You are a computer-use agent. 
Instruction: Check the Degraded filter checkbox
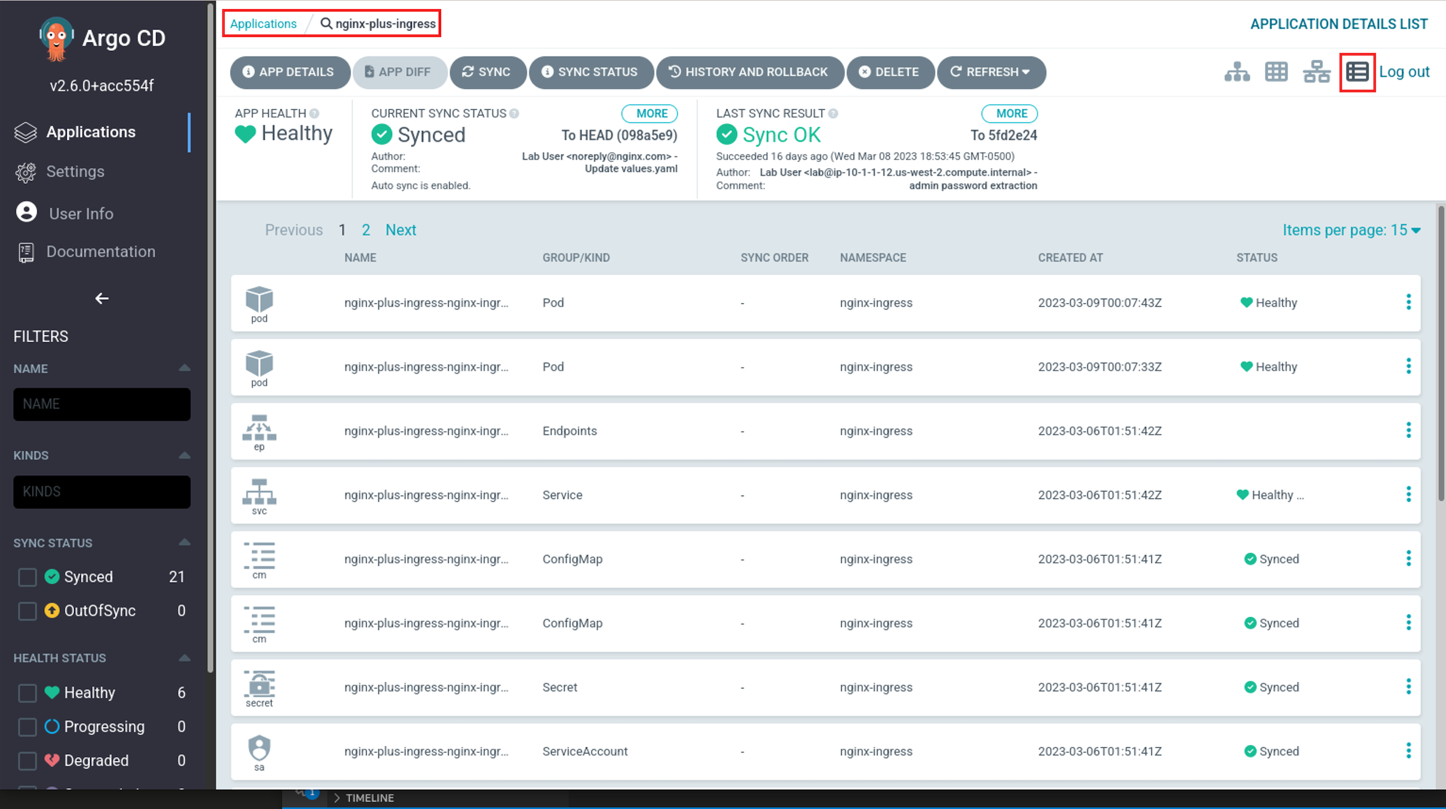pyautogui.click(x=27, y=761)
